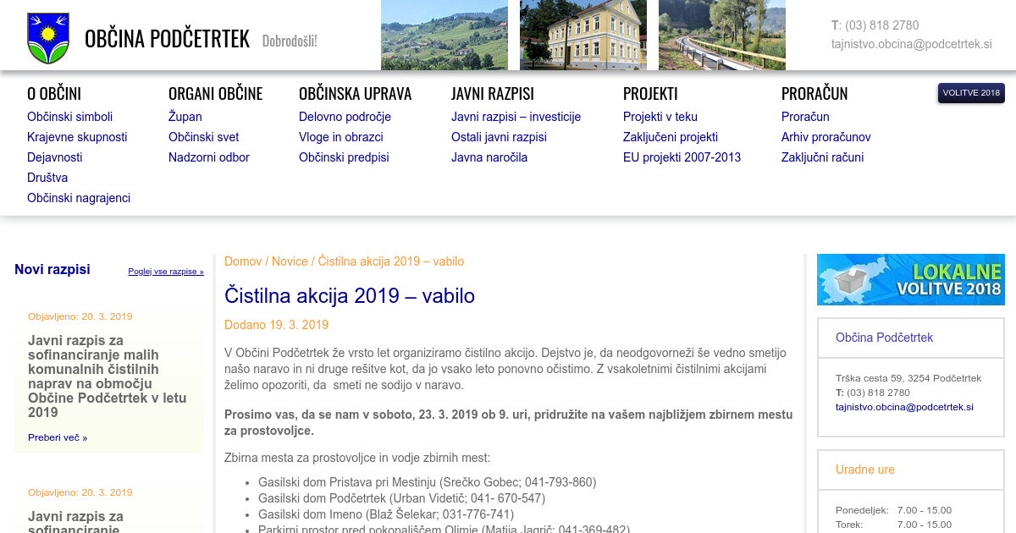Click the Občina Podčetrtek site title
The width and height of the screenshot is (1016, 533).
pos(167,39)
